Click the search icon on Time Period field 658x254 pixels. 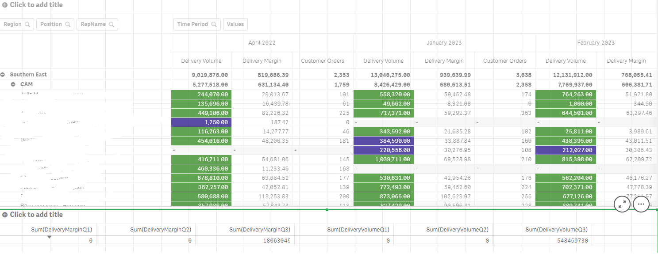click(x=214, y=24)
